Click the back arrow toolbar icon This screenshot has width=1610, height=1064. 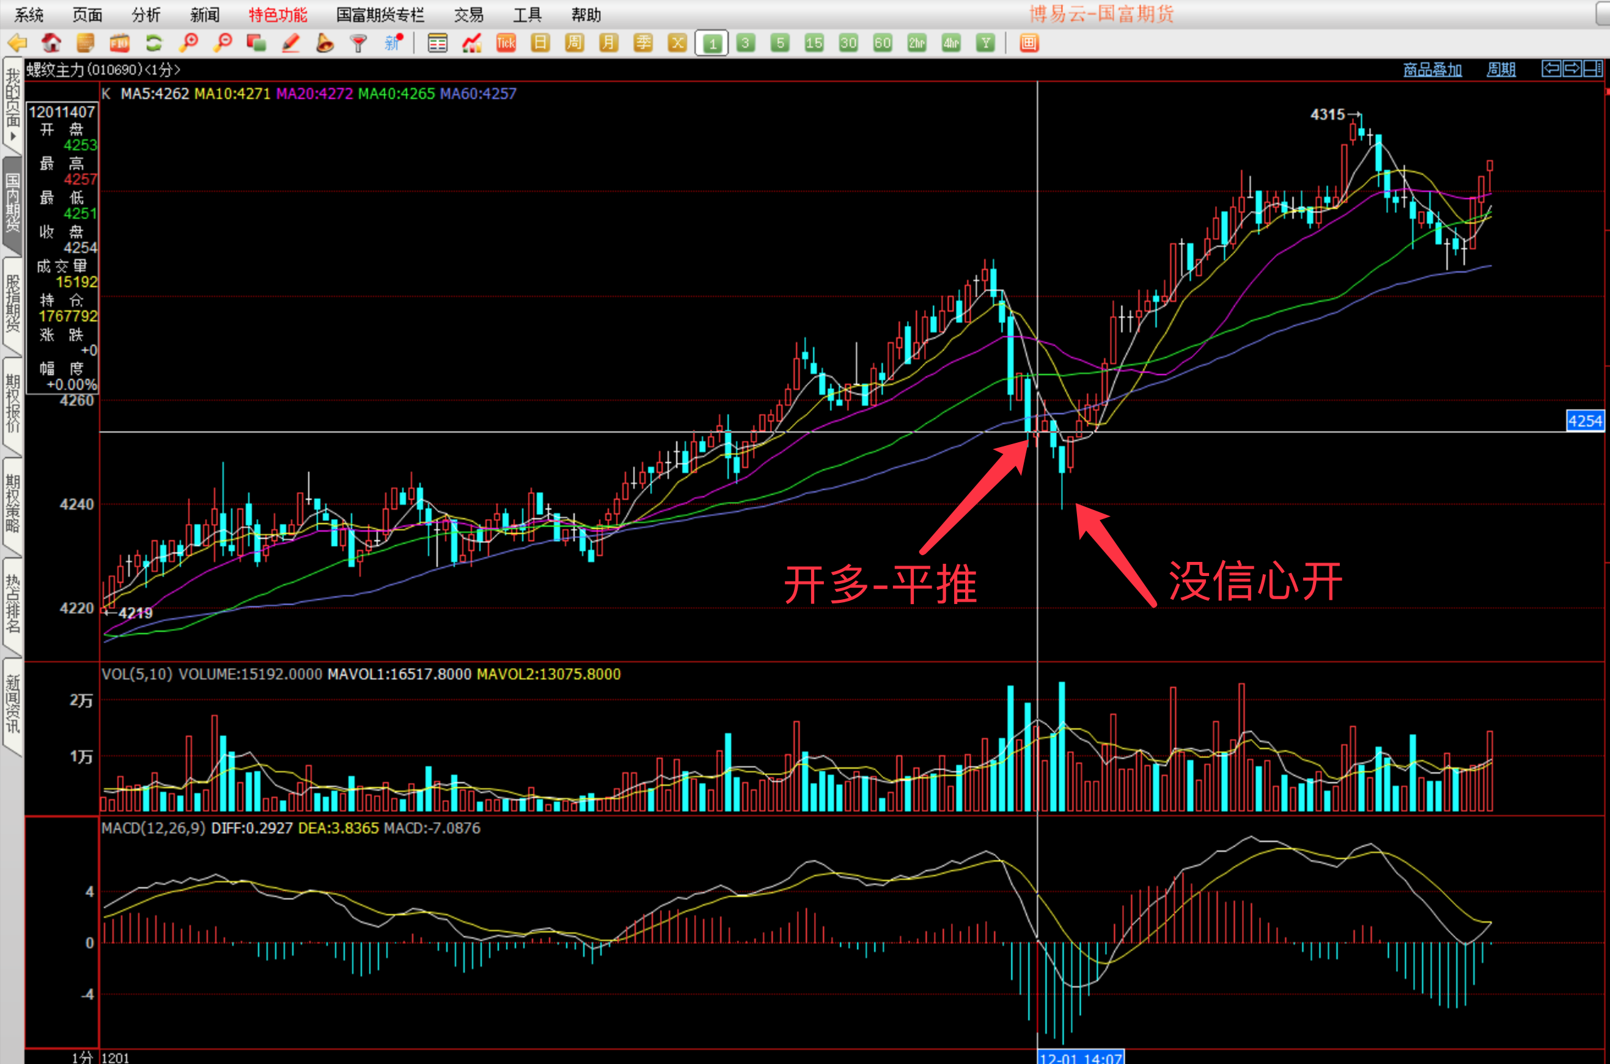coord(17,43)
